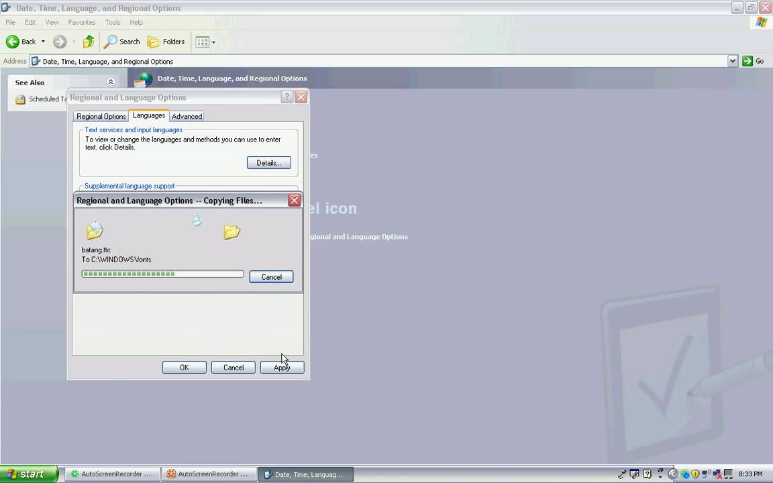This screenshot has width=773, height=483.
Task: Open the File menu
Action: [x=10, y=22]
